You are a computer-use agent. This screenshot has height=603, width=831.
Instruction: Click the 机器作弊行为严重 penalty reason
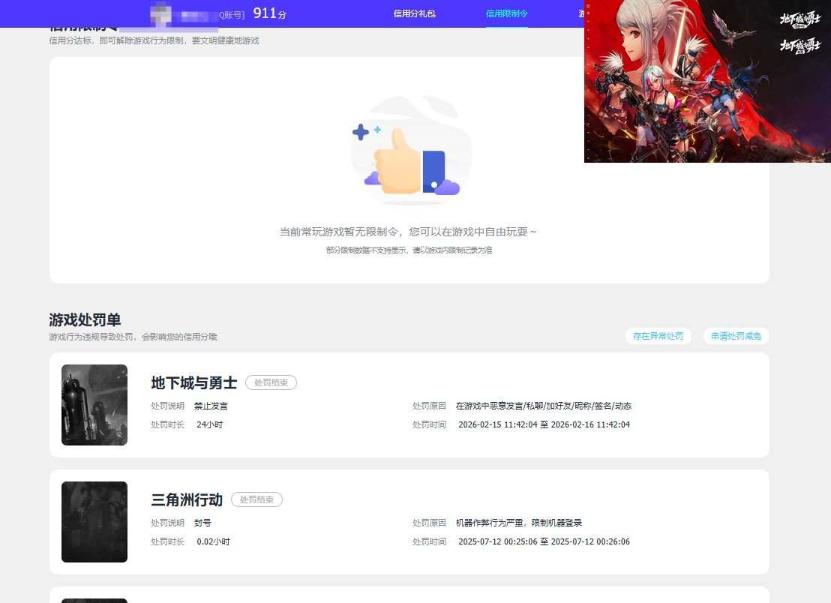519,523
